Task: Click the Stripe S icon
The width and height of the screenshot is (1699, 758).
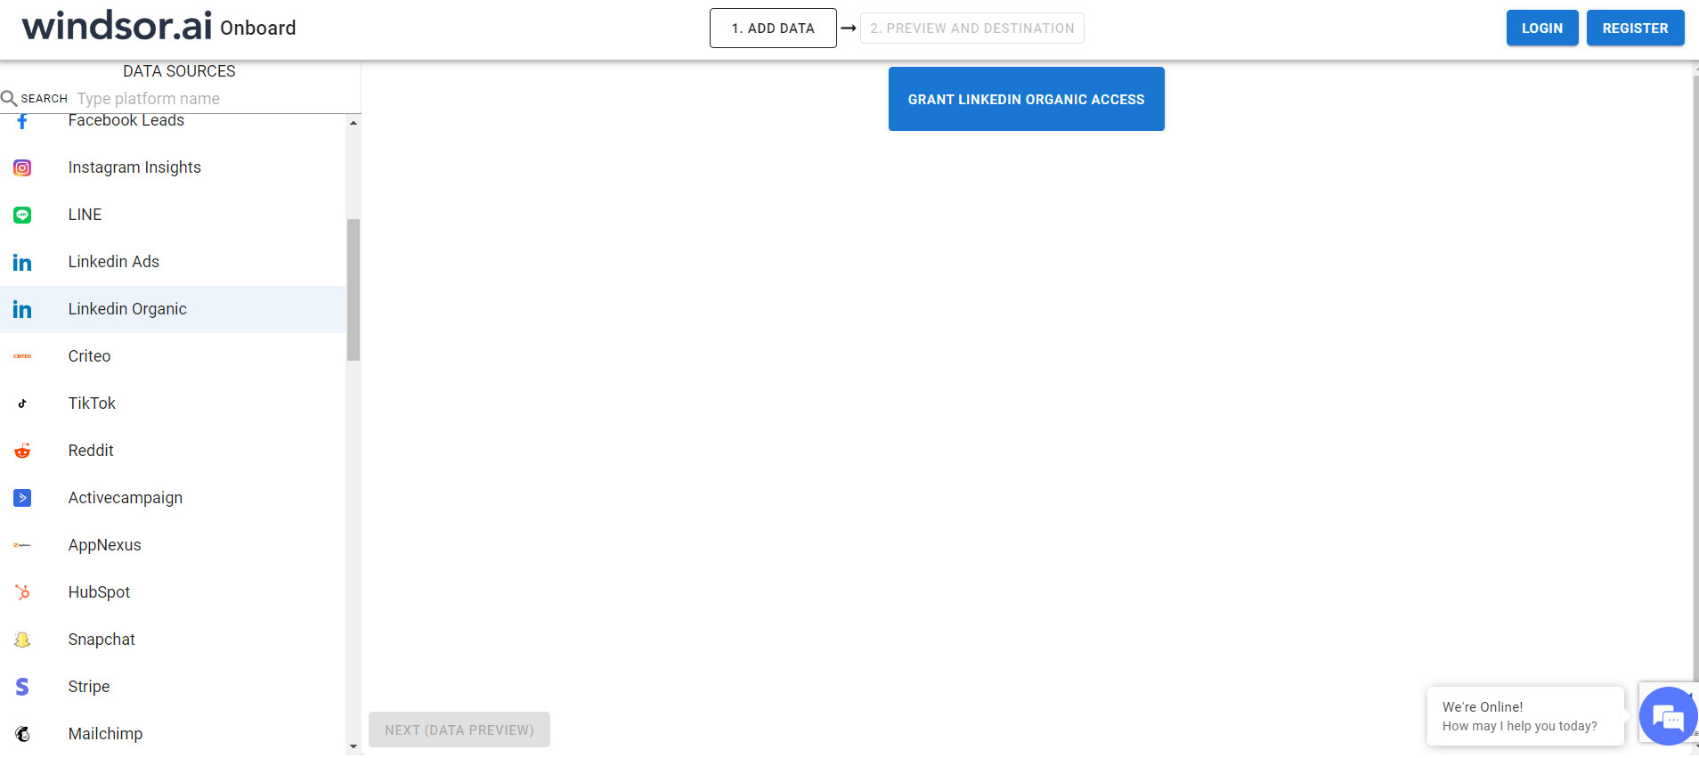Action: pyautogui.click(x=22, y=687)
